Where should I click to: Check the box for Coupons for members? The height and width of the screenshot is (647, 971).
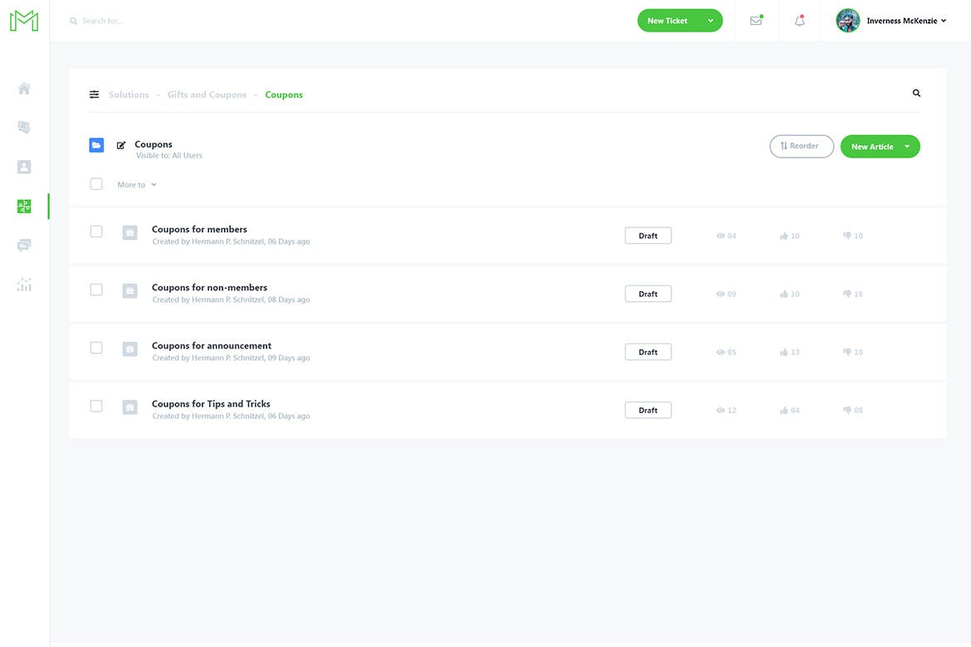(96, 231)
